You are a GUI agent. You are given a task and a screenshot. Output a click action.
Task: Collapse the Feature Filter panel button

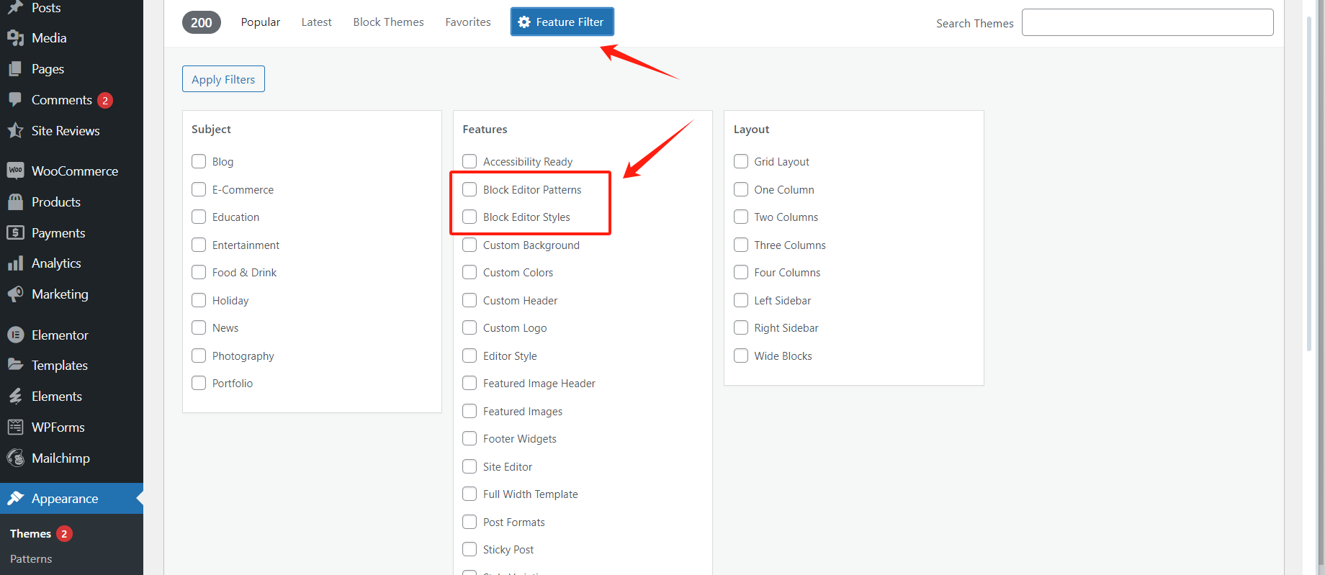[x=562, y=22]
